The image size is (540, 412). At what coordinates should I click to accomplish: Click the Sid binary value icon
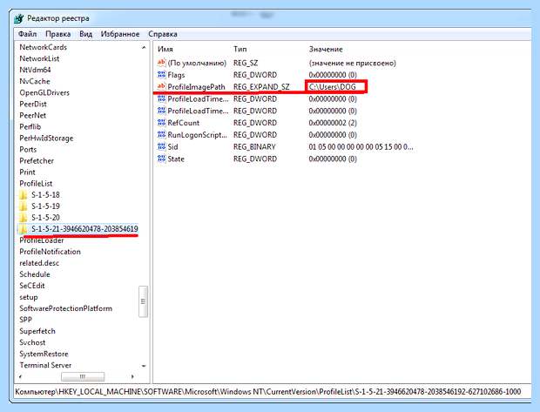[x=161, y=146]
